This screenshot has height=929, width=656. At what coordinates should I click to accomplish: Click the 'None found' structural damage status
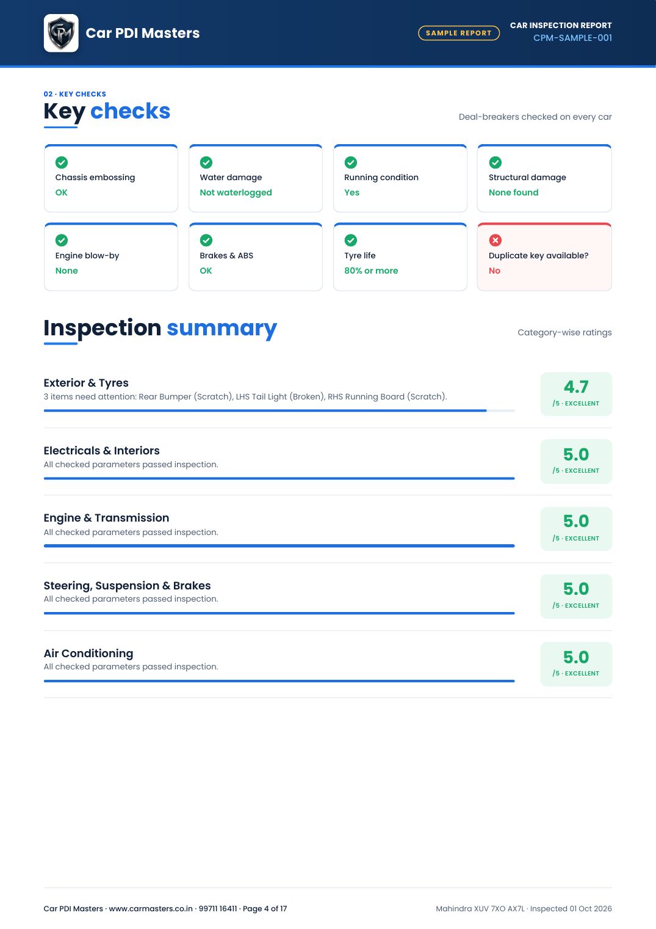tap(514, 192)
